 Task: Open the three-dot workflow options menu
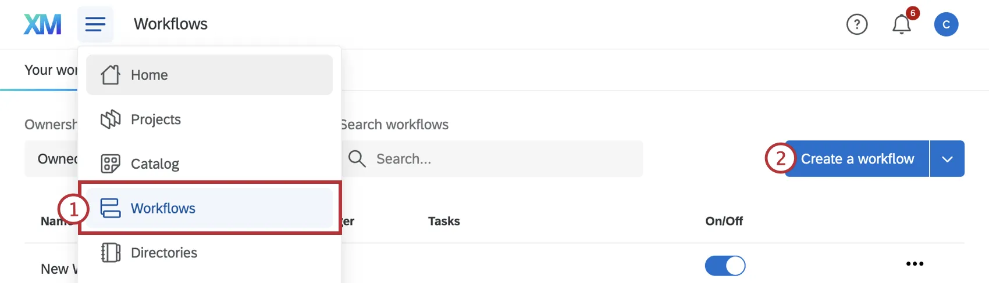click(915, 264)
